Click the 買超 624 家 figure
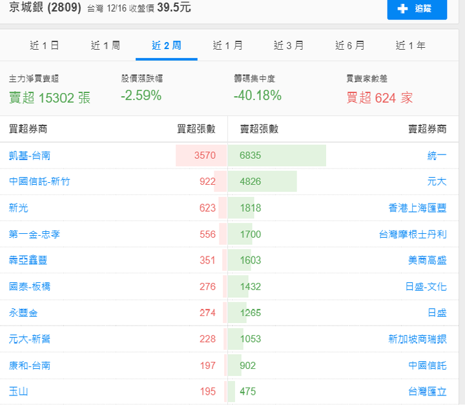This screenshot has height=418, width=465. [x=380, y=98]
